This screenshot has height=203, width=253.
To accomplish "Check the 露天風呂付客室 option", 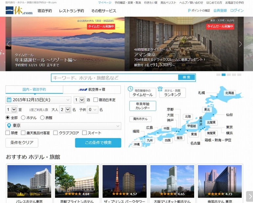I will tap(23, 133).
